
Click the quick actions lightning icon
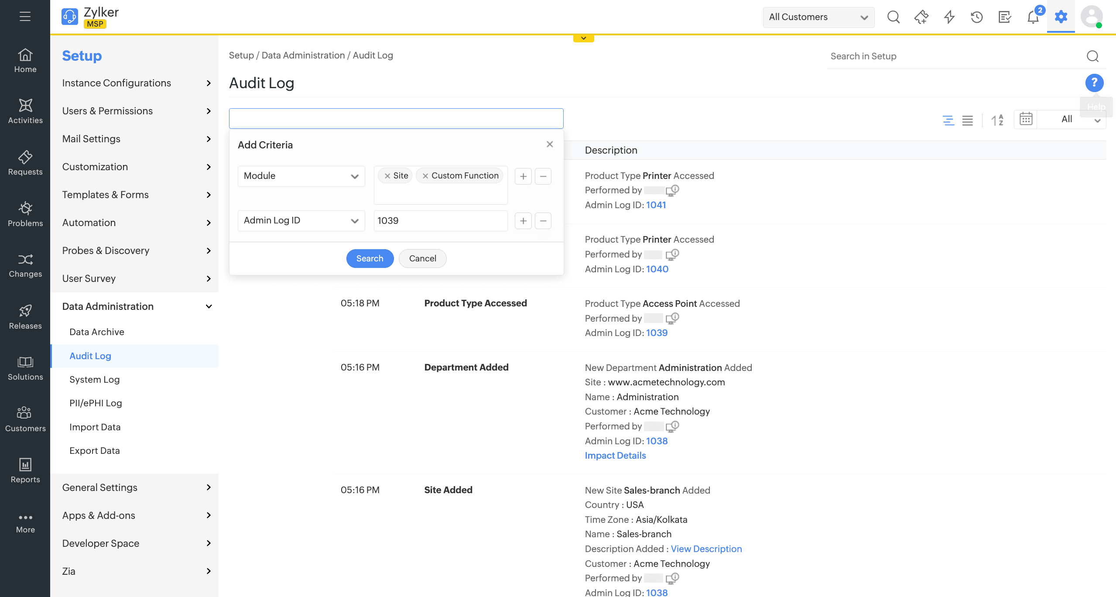click(x=949, y=17)
